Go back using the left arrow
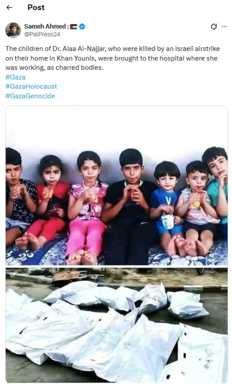This screenshot has width=232, height=384. click(9, 7)
